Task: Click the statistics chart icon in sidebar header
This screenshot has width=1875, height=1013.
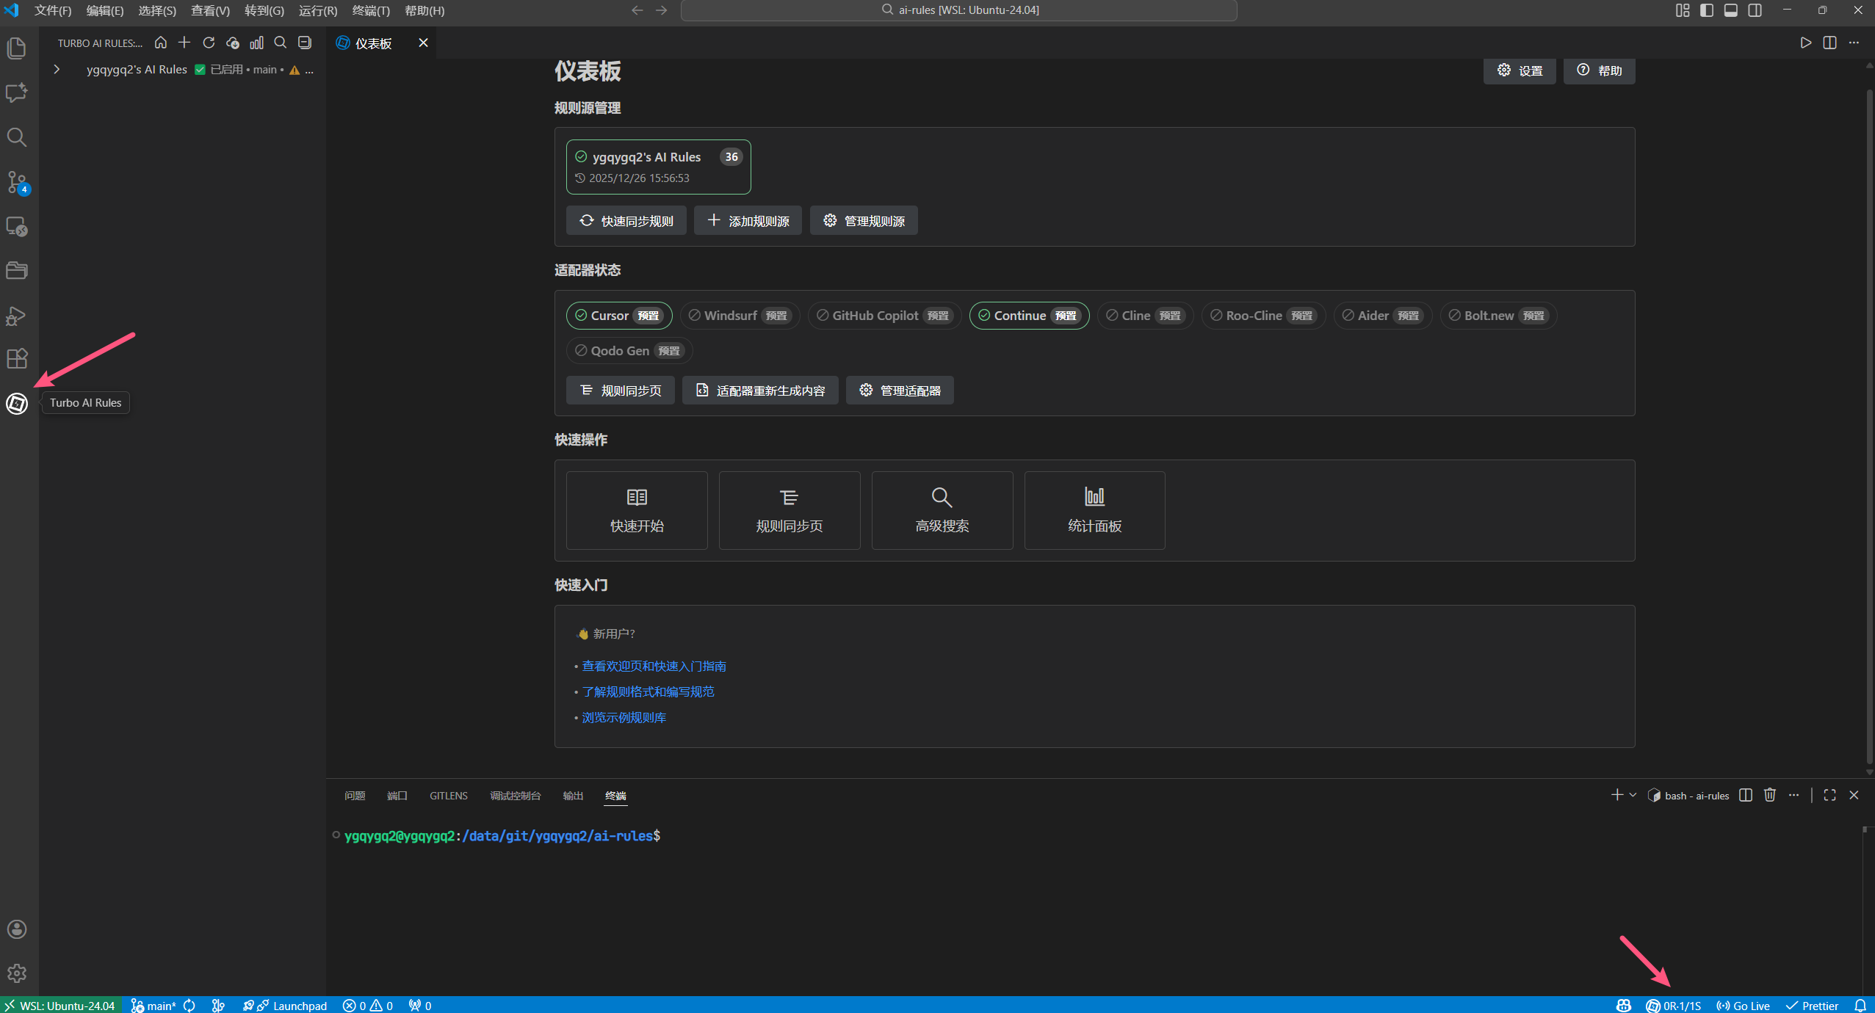Action: click(x=256, y=43)
